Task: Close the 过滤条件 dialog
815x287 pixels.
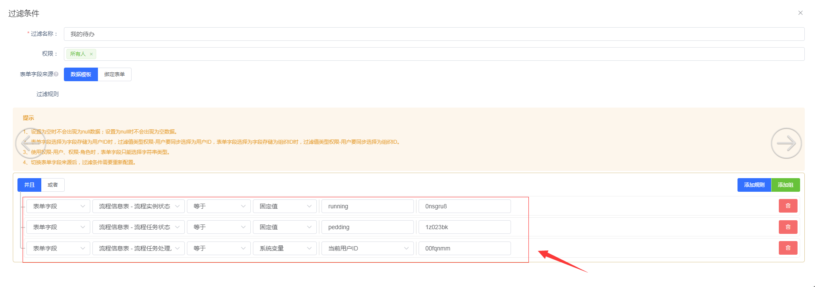Action: point(800,13)
